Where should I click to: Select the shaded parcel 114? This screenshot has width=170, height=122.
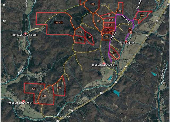pos(108,29)
